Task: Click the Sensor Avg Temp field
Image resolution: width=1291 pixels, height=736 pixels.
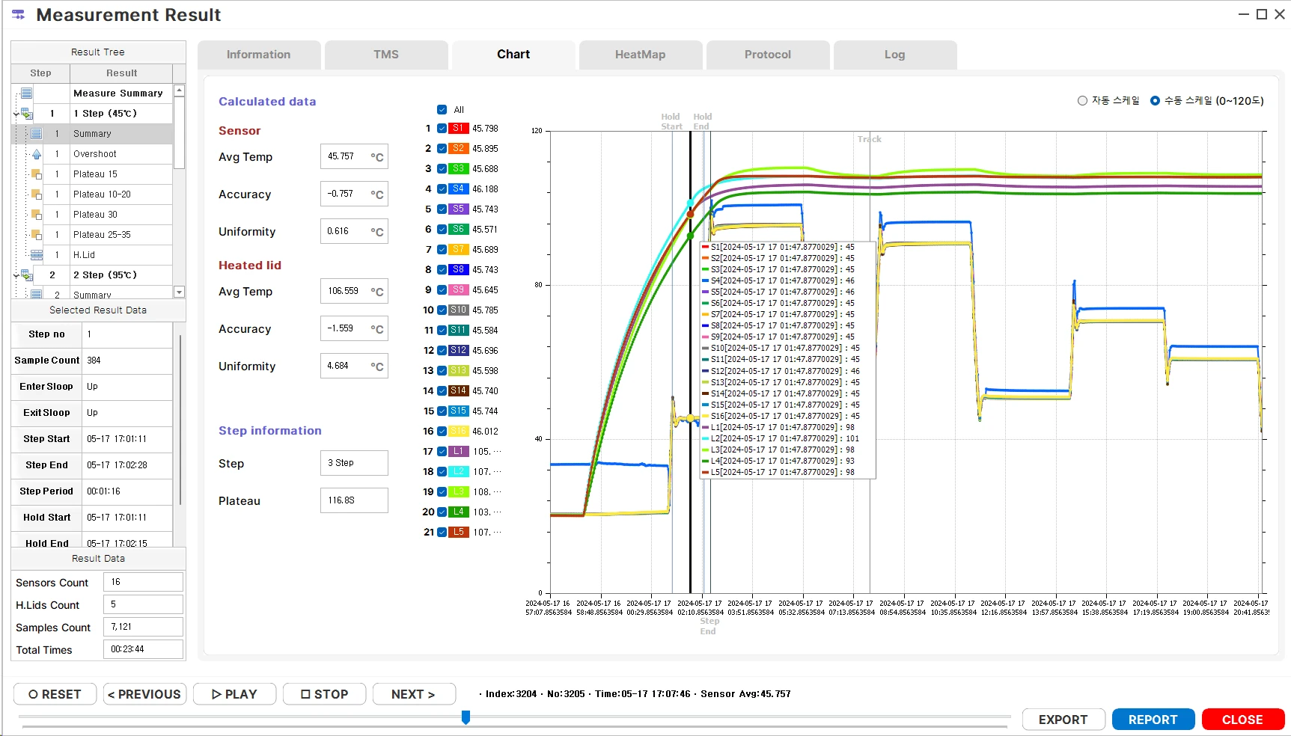Action: 354,156
